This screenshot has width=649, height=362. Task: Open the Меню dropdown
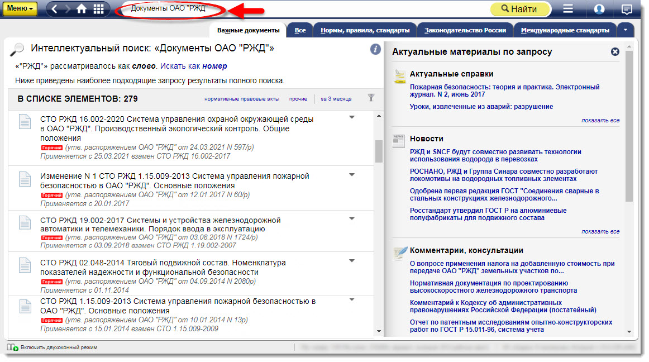pos(21,9)
